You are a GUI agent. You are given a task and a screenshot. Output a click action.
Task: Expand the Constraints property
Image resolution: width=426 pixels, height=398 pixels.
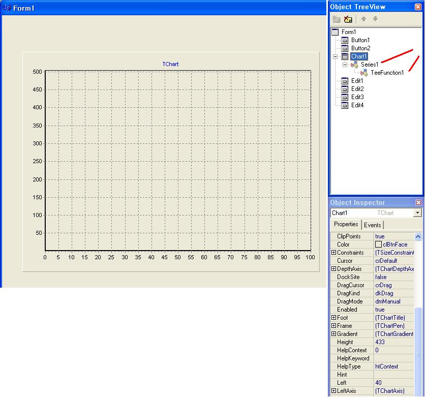click(333, 253)
